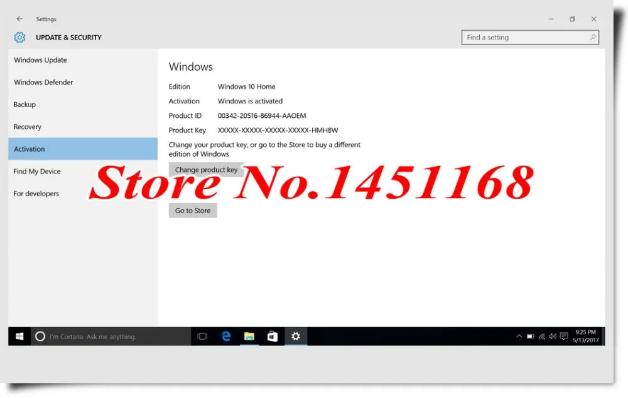
Task: Open the For developers section
Action: click(83, 194)
